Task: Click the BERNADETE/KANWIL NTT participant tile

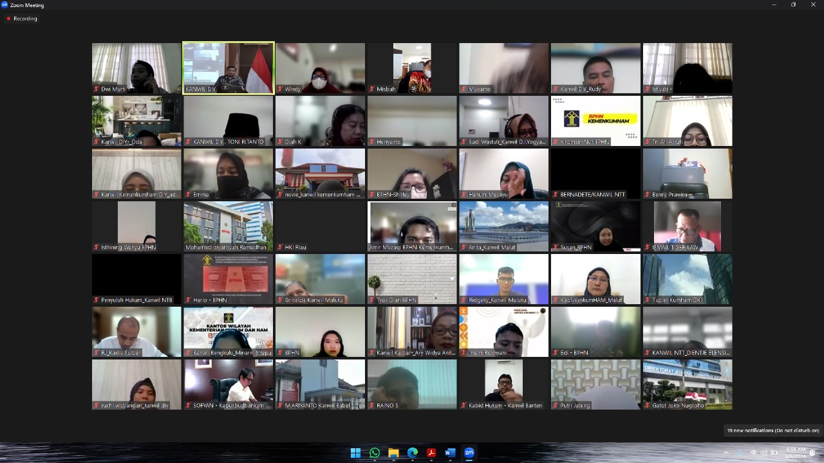Action: coord(595,174)
